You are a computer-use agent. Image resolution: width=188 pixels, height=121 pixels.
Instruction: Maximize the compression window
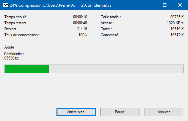coord(165,5)
